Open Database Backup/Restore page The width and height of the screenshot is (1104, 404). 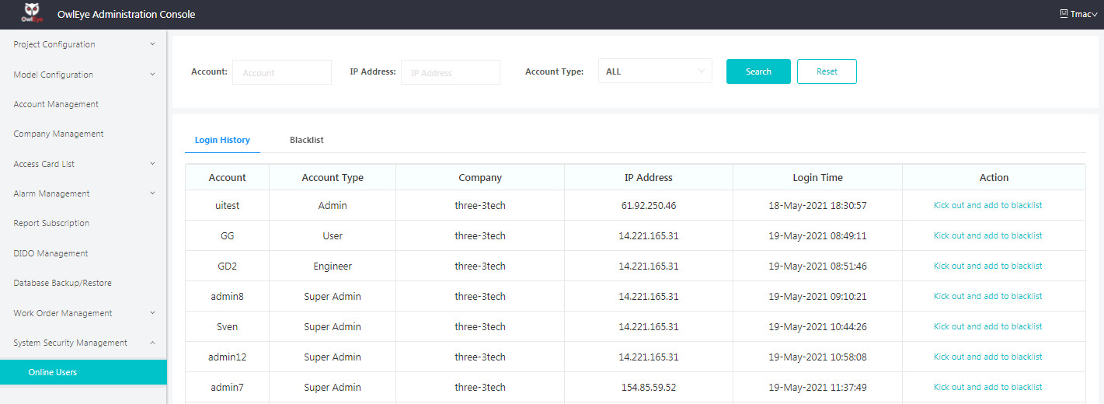pos(62,283)
